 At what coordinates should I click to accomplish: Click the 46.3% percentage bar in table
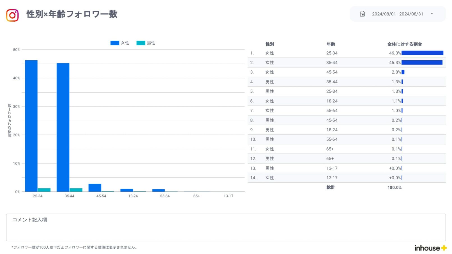coord(422,53)
